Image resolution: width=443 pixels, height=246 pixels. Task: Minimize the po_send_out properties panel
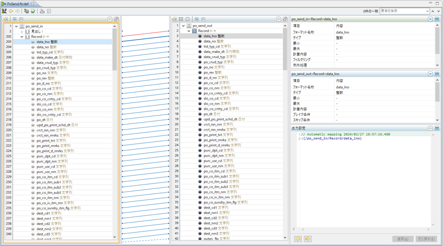[x=430, y=74]
